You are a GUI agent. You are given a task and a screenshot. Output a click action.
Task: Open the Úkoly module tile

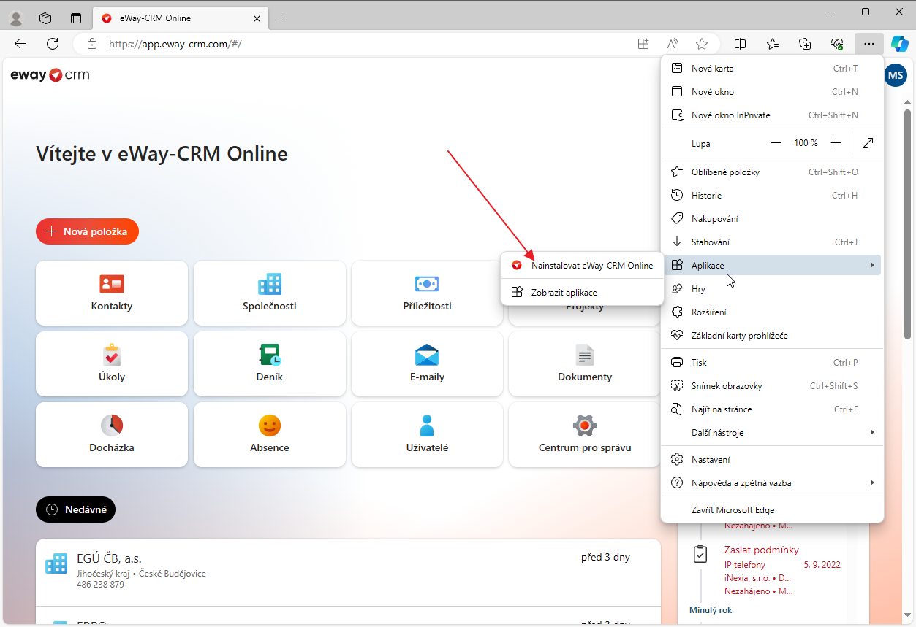click(x=112, y=363)
